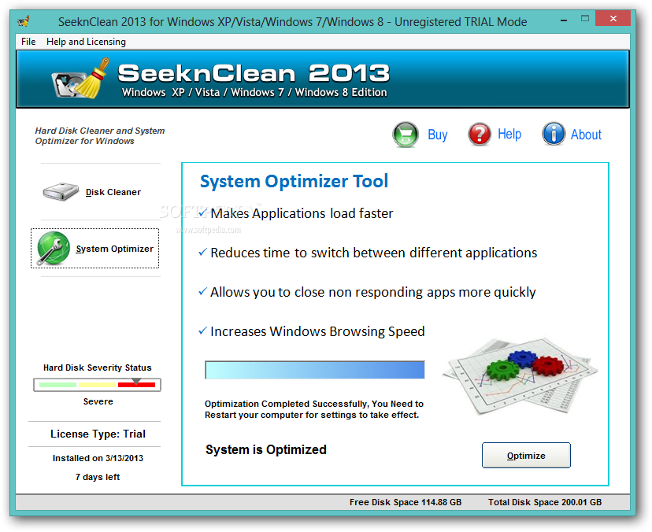Click the Hard Disk Severity Status gauge
652x532 pixels.
point(97,385)
